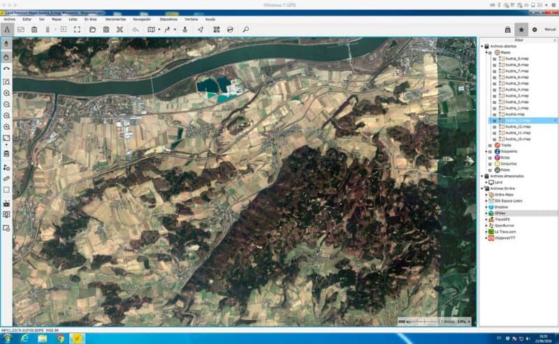The image size is (559, 344).
Task: Open the Archivo menu
Action: tap(10, 20)
